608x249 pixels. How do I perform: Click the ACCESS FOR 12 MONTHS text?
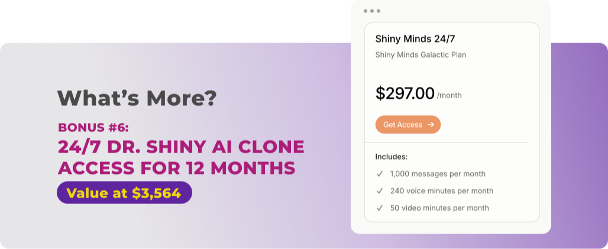tap(176, 168)
